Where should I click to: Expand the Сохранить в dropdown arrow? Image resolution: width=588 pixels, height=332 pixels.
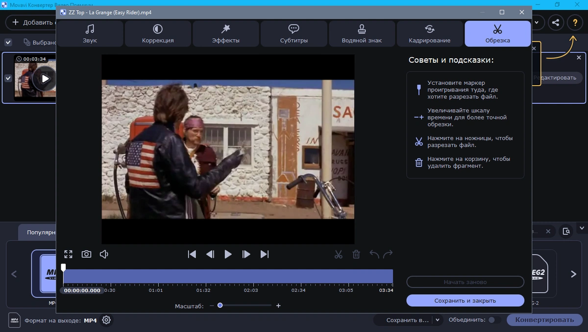[438, 320]
